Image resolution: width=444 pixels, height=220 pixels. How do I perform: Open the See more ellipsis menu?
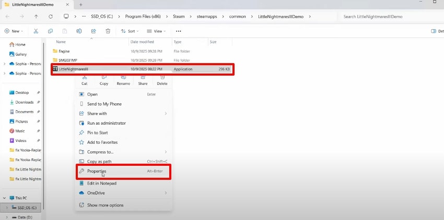(179, 31)
